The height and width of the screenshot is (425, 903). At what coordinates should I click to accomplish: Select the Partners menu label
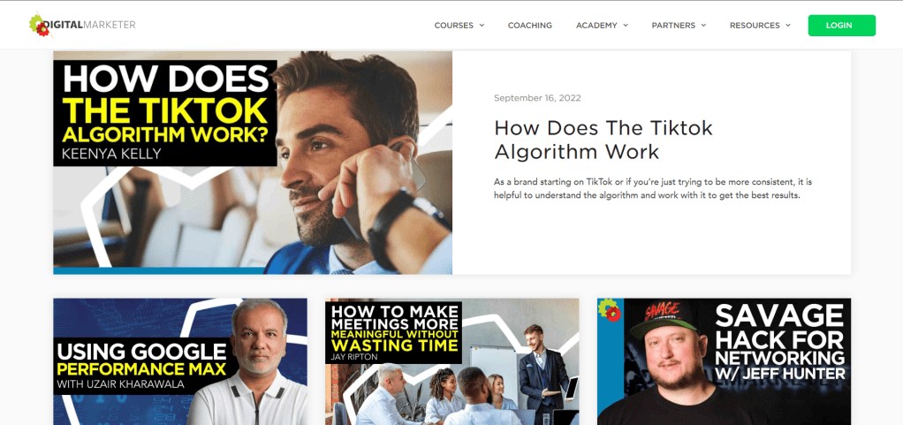[674, 26]
